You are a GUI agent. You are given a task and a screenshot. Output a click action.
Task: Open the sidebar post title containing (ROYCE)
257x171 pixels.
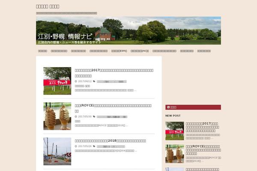pos(203,150)
